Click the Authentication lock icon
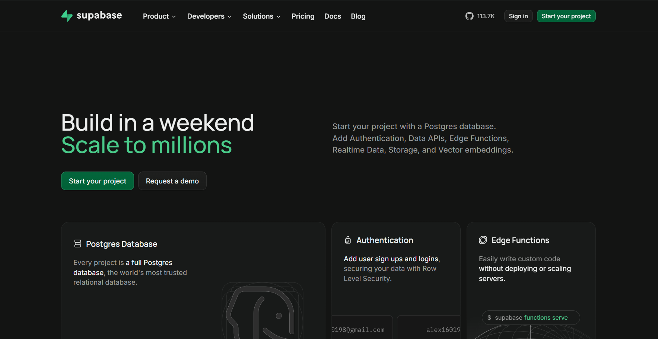The height and width of the screenshot is (339, 658). click(348, 240)
